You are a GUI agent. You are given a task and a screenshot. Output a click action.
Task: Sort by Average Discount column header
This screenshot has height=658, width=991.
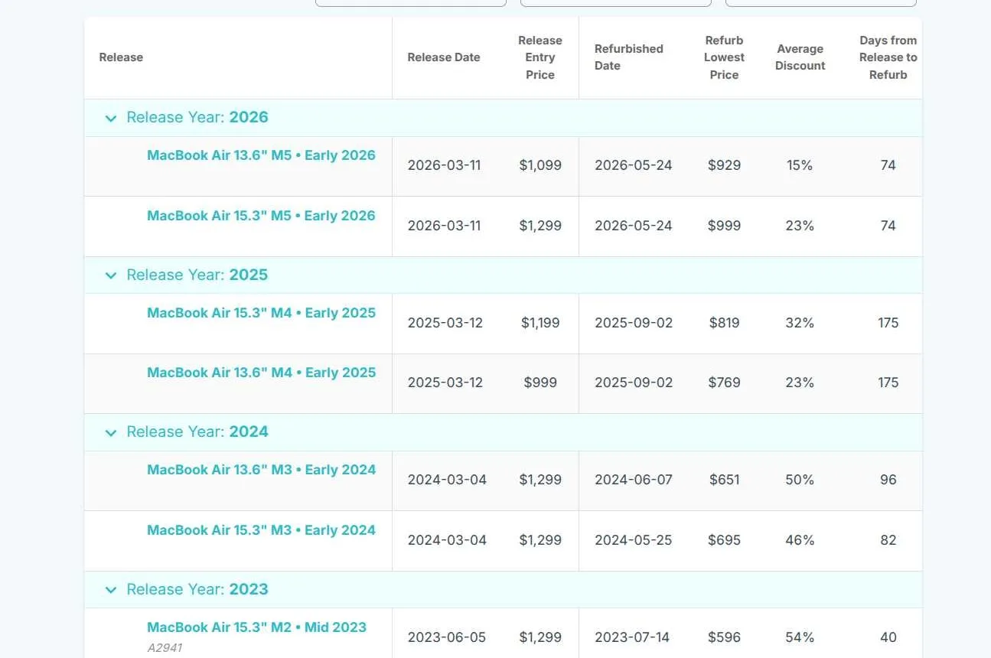pos(800,57)
